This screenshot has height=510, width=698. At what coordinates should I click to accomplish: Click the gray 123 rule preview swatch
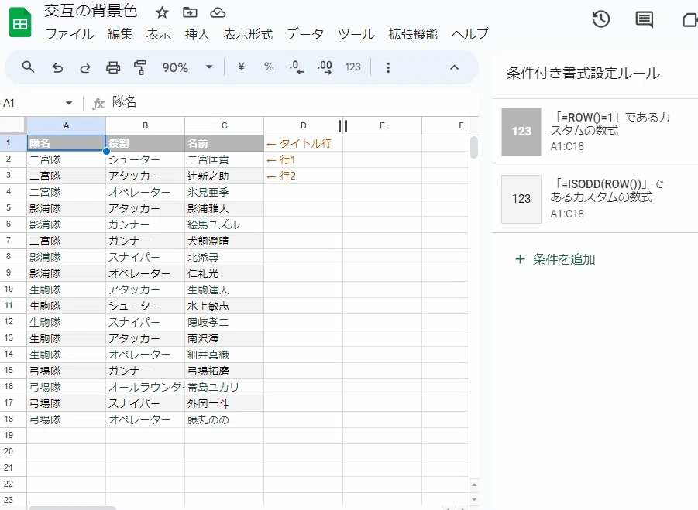tap(521, 132)
